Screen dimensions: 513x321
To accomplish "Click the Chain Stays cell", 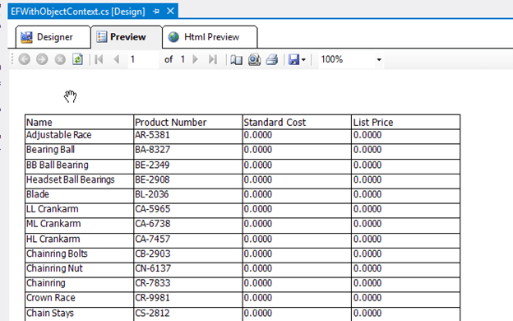I will pos(79,314).
